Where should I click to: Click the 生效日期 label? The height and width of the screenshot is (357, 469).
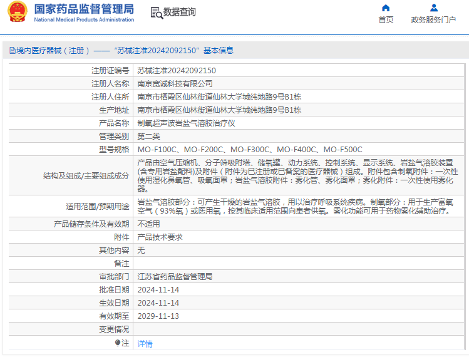pos(114,303)
